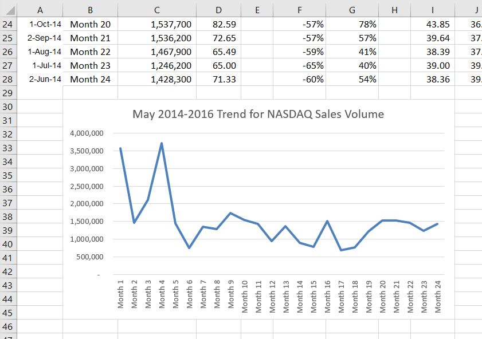Click the -59% cell in column F

299,52
